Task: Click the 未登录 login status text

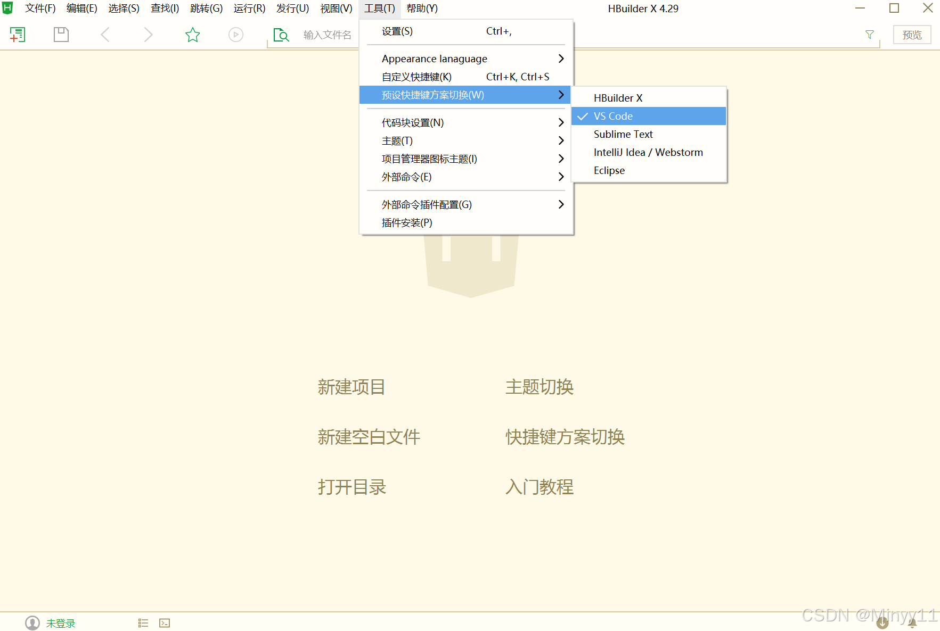Action: tap(61, 623)
